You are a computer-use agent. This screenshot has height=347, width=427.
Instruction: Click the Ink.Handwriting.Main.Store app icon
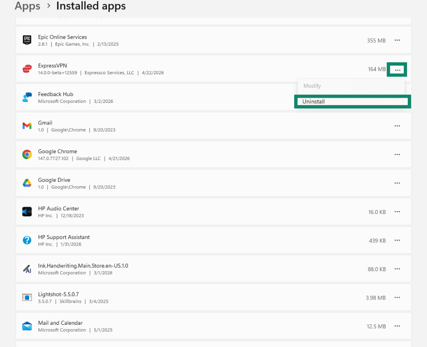tap(27, 269)
